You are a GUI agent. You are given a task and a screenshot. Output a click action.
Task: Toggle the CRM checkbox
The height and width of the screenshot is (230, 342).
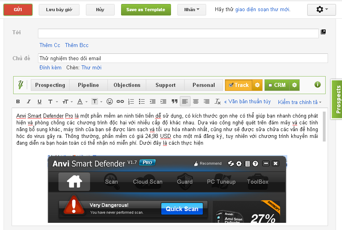point(270,85)
